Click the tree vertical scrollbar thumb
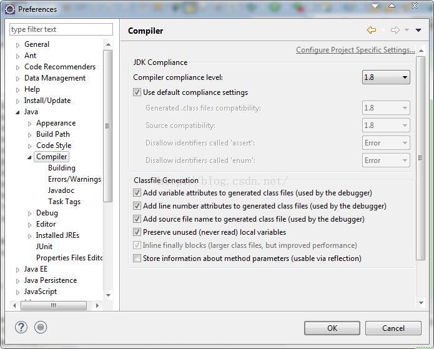434x349 pixels. 108,126
